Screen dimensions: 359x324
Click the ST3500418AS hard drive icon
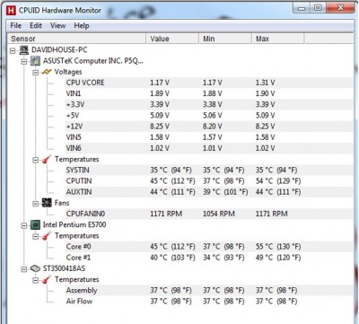(x=35, y=268)
